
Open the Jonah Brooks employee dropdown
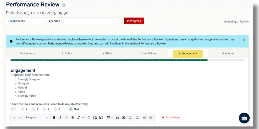[26, 21]
